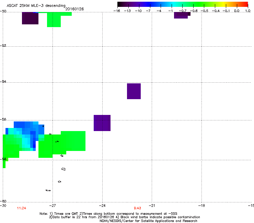Click the colorbar label -16
The height and width of the screenshot is (223, 254).
(x=117, y=11)
